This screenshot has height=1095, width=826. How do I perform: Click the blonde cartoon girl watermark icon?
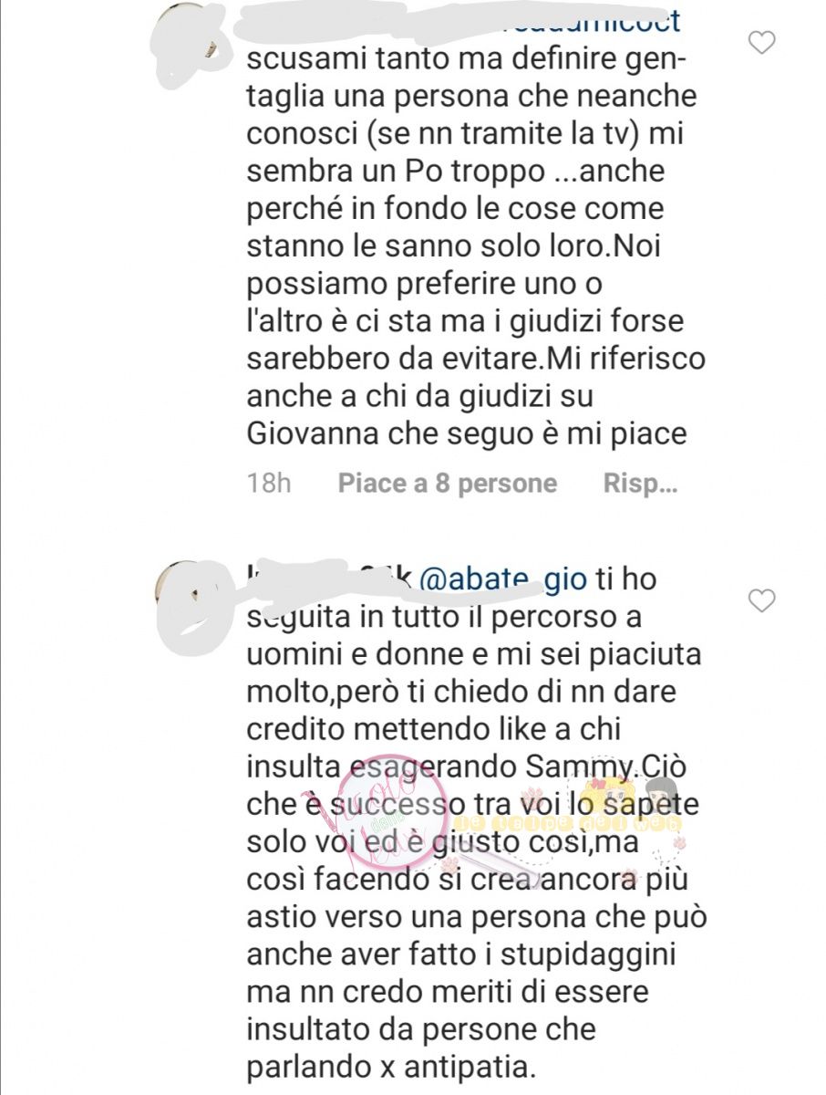pos(606,794)
